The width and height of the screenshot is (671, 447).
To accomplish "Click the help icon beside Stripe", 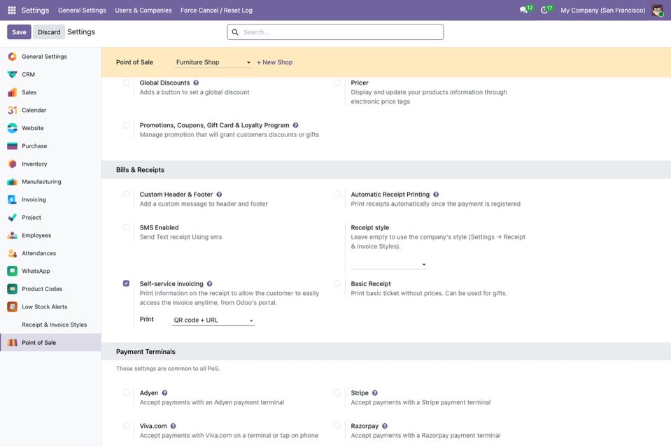I will (x=375, y=393).
